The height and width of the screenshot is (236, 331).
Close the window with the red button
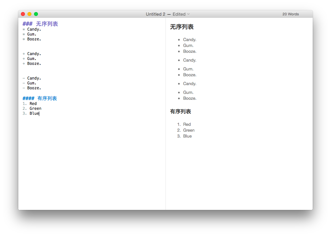tap(23, 14)
